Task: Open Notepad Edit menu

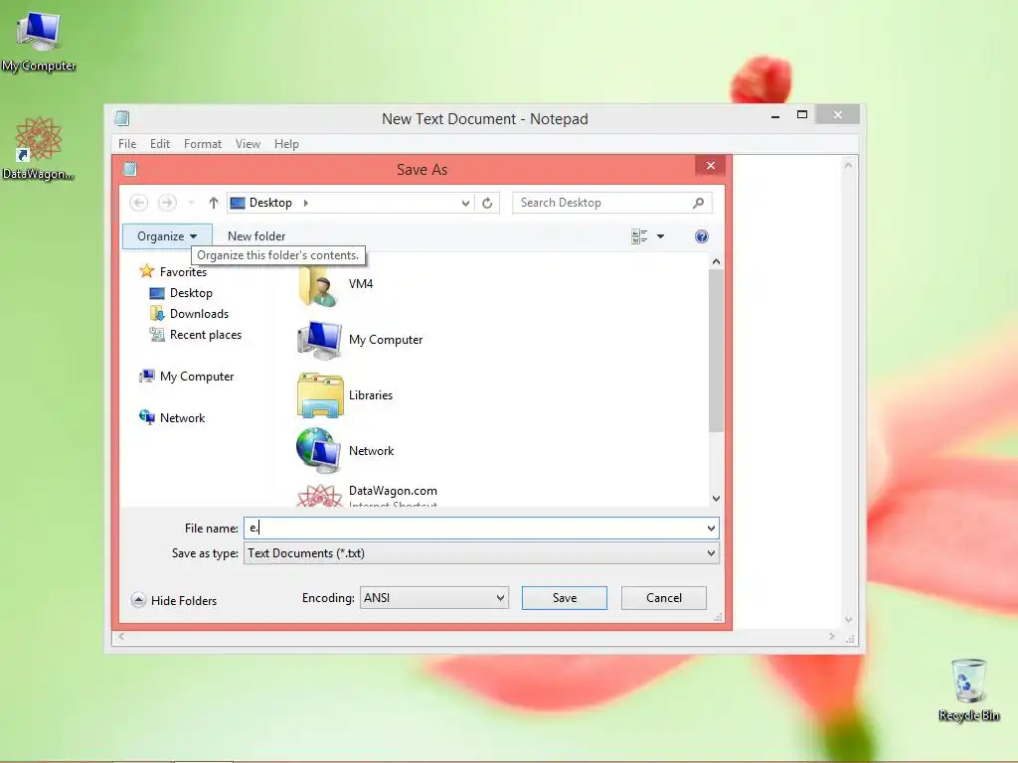Action: pyautogui.click(x=160, y=144)
